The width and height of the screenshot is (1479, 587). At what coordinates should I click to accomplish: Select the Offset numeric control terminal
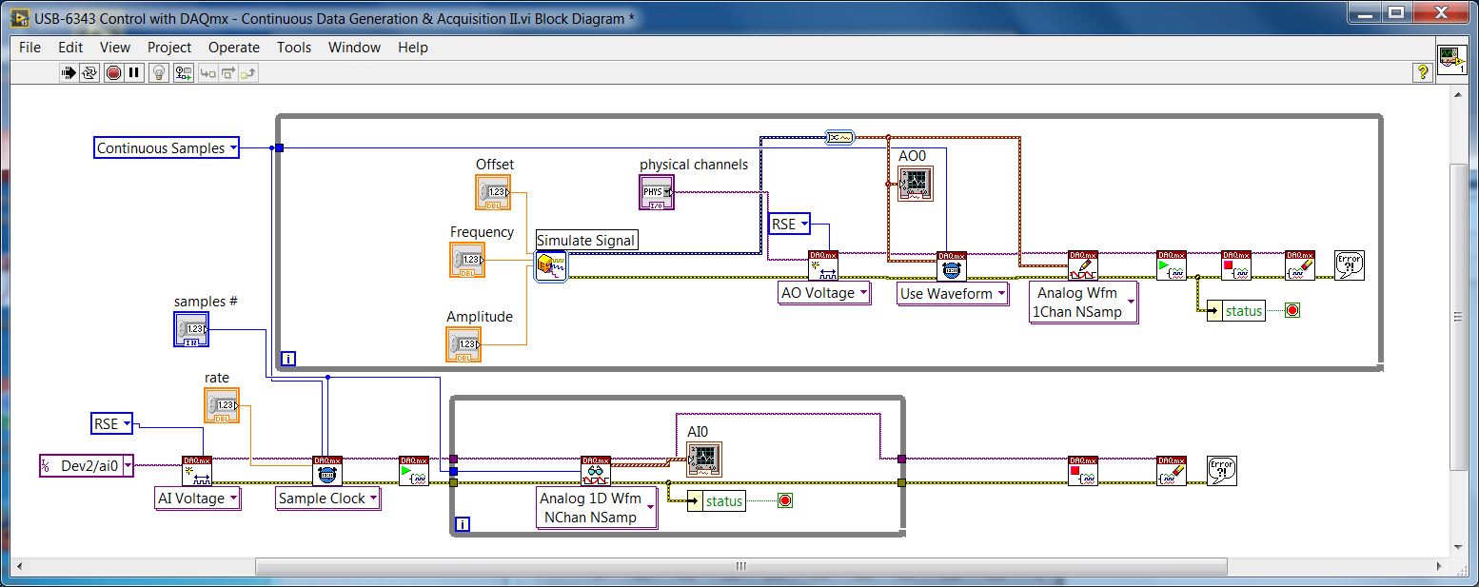[493, 192]
